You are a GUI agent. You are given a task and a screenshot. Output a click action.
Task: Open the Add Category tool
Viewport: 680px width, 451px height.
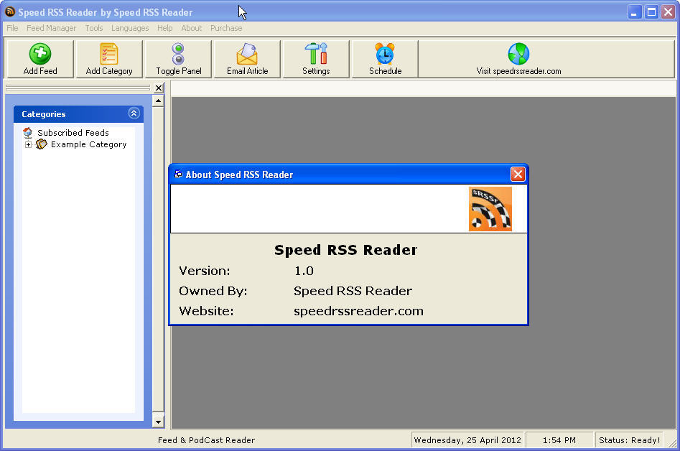[x=108, y=58]
